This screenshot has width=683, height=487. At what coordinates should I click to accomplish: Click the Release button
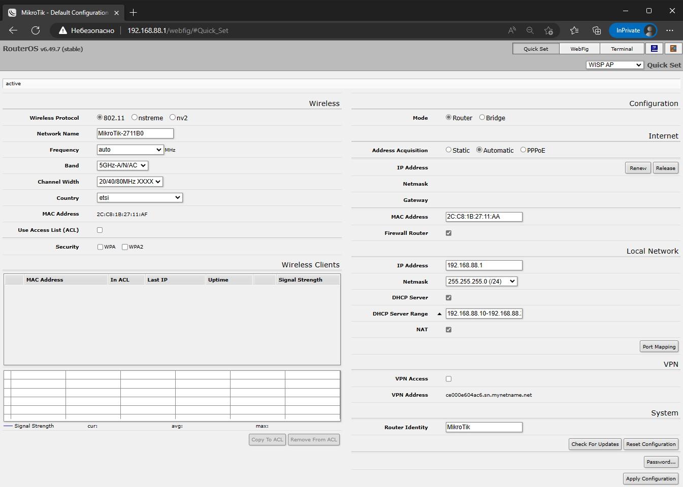click(665, 168)
